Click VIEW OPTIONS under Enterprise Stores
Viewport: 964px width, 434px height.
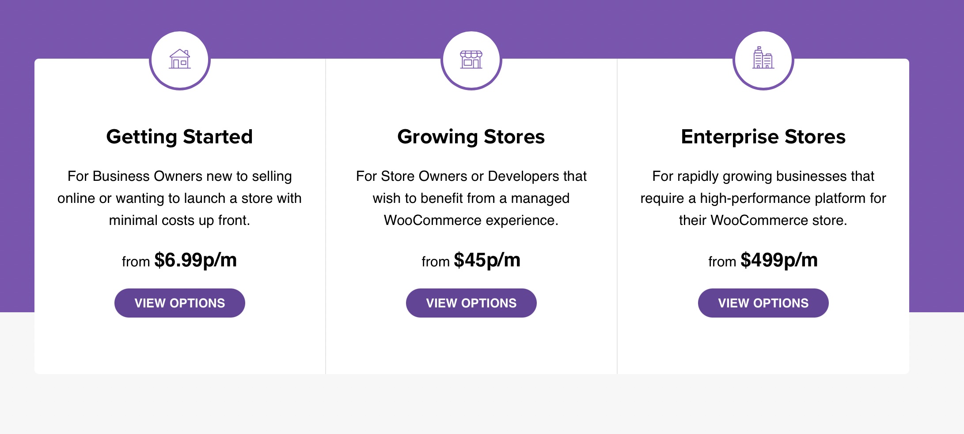point(763,303)
